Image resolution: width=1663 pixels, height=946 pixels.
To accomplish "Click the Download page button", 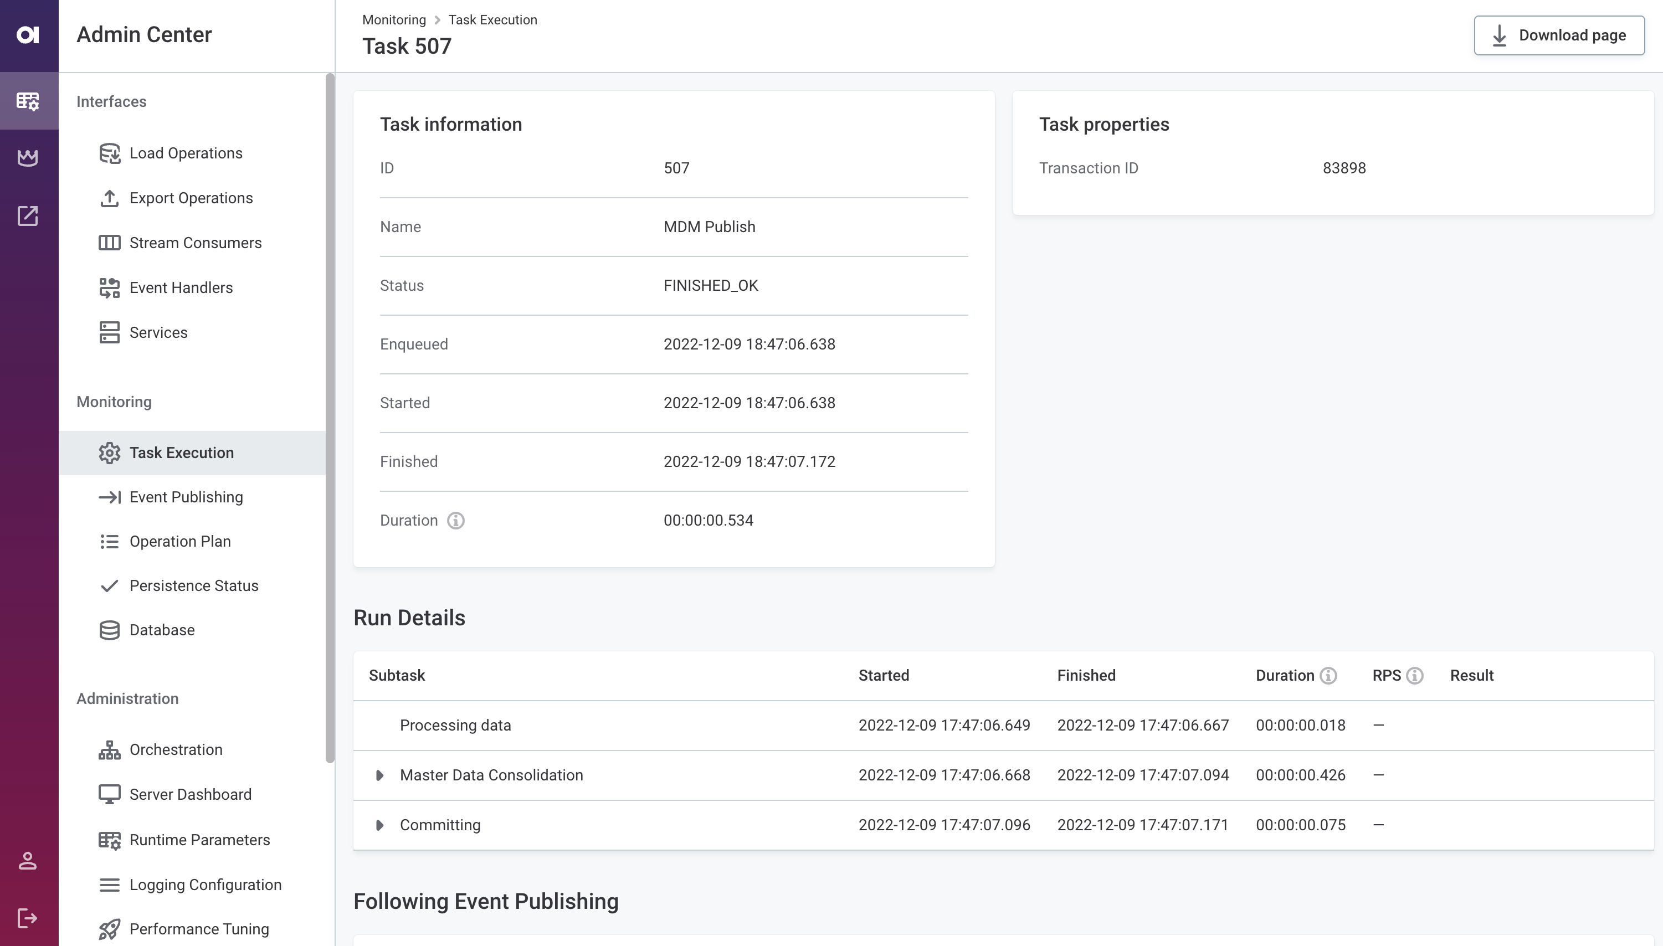I will point(1558,35).
